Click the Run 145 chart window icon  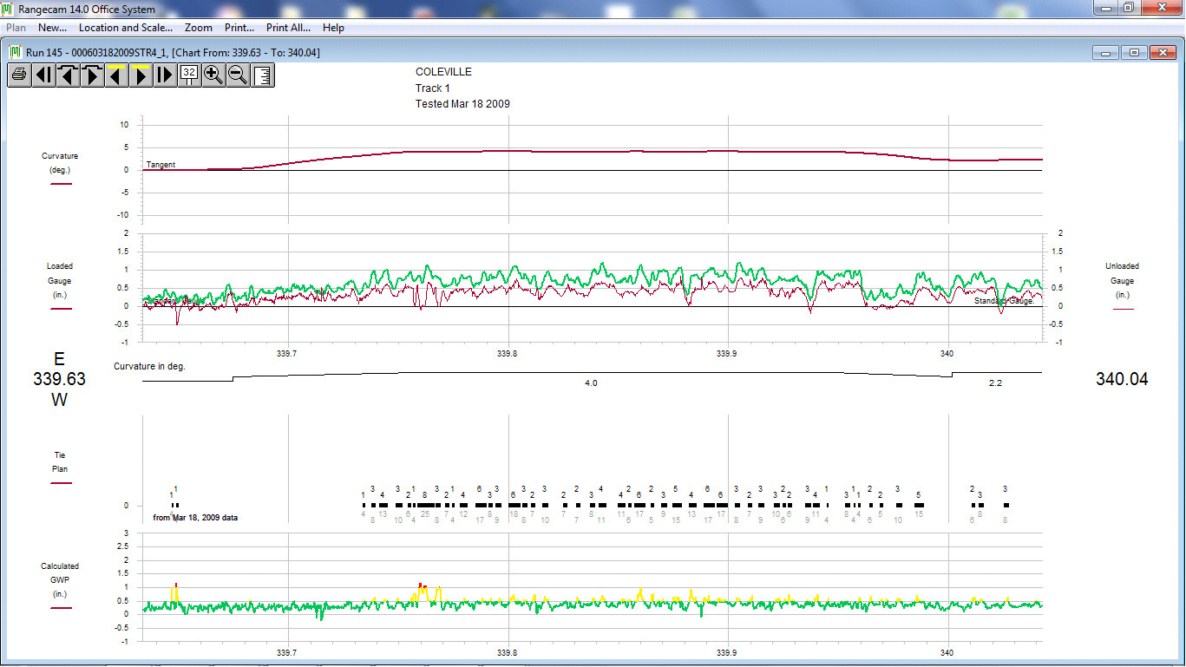pos(16,52)
